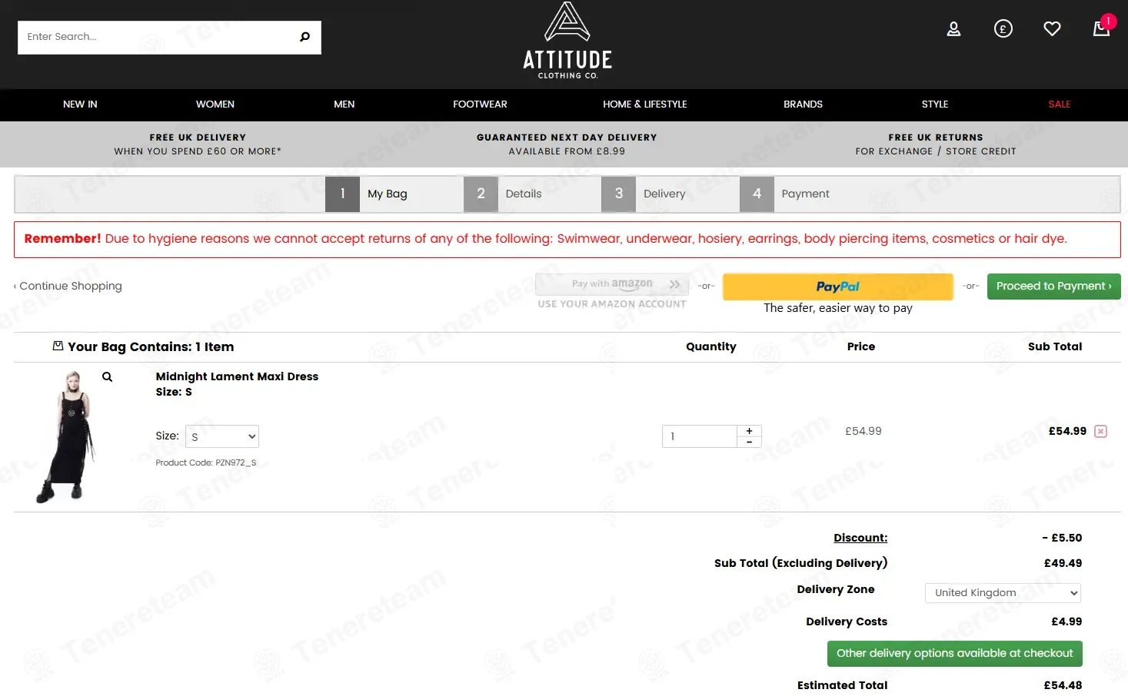
Task: Click Other delivery options available button
Action: pyautogui.click(x=954, y=654)
